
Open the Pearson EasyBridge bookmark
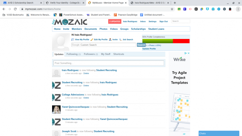point(126,15)
